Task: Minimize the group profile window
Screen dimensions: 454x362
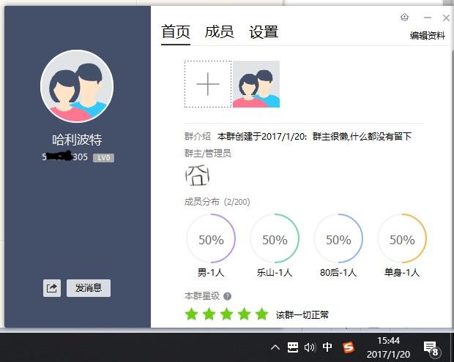Action: 428,18
